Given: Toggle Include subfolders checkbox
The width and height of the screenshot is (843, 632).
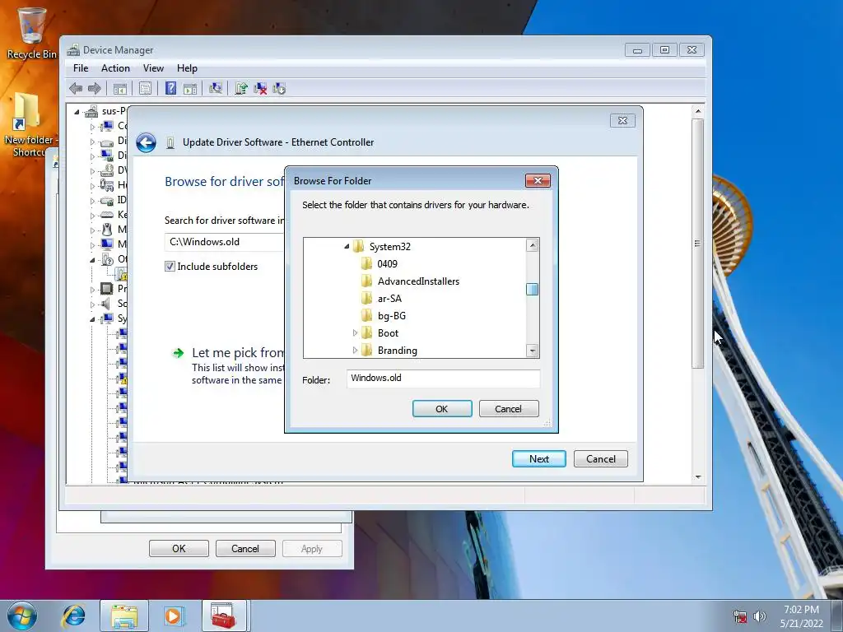Looking at the screenshot, I should coord(170,267).
